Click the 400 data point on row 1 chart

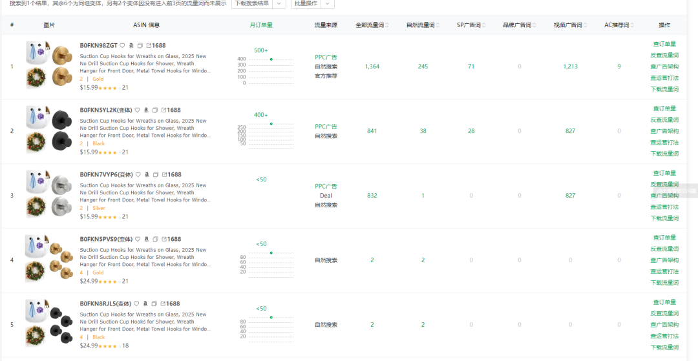pos(271,59)
